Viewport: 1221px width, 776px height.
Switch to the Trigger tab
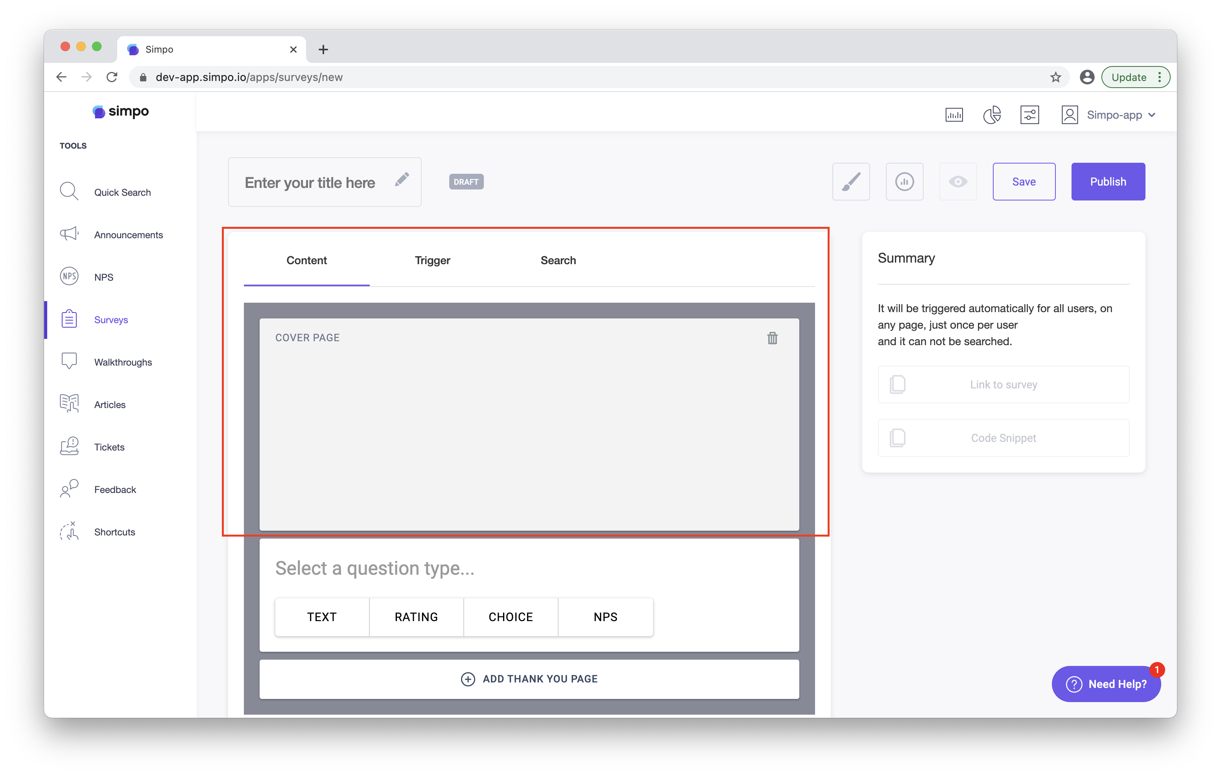click(432, 260)
